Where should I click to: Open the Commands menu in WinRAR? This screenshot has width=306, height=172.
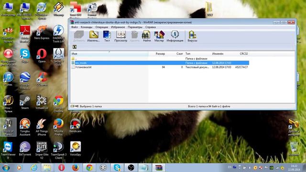pyautogui.click(x=86, y=27)
